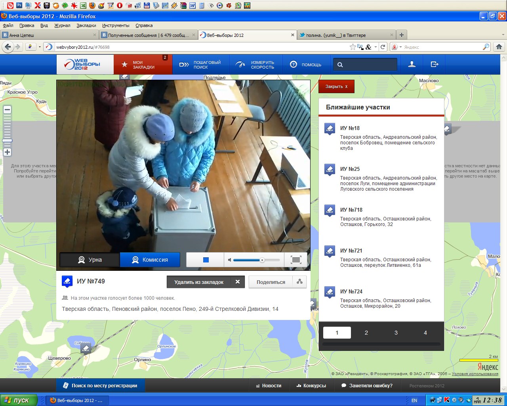Viewport: 507px width, 406px height.
Task: Expand the Yandex search engine dropdown
Action: [400, 47]
